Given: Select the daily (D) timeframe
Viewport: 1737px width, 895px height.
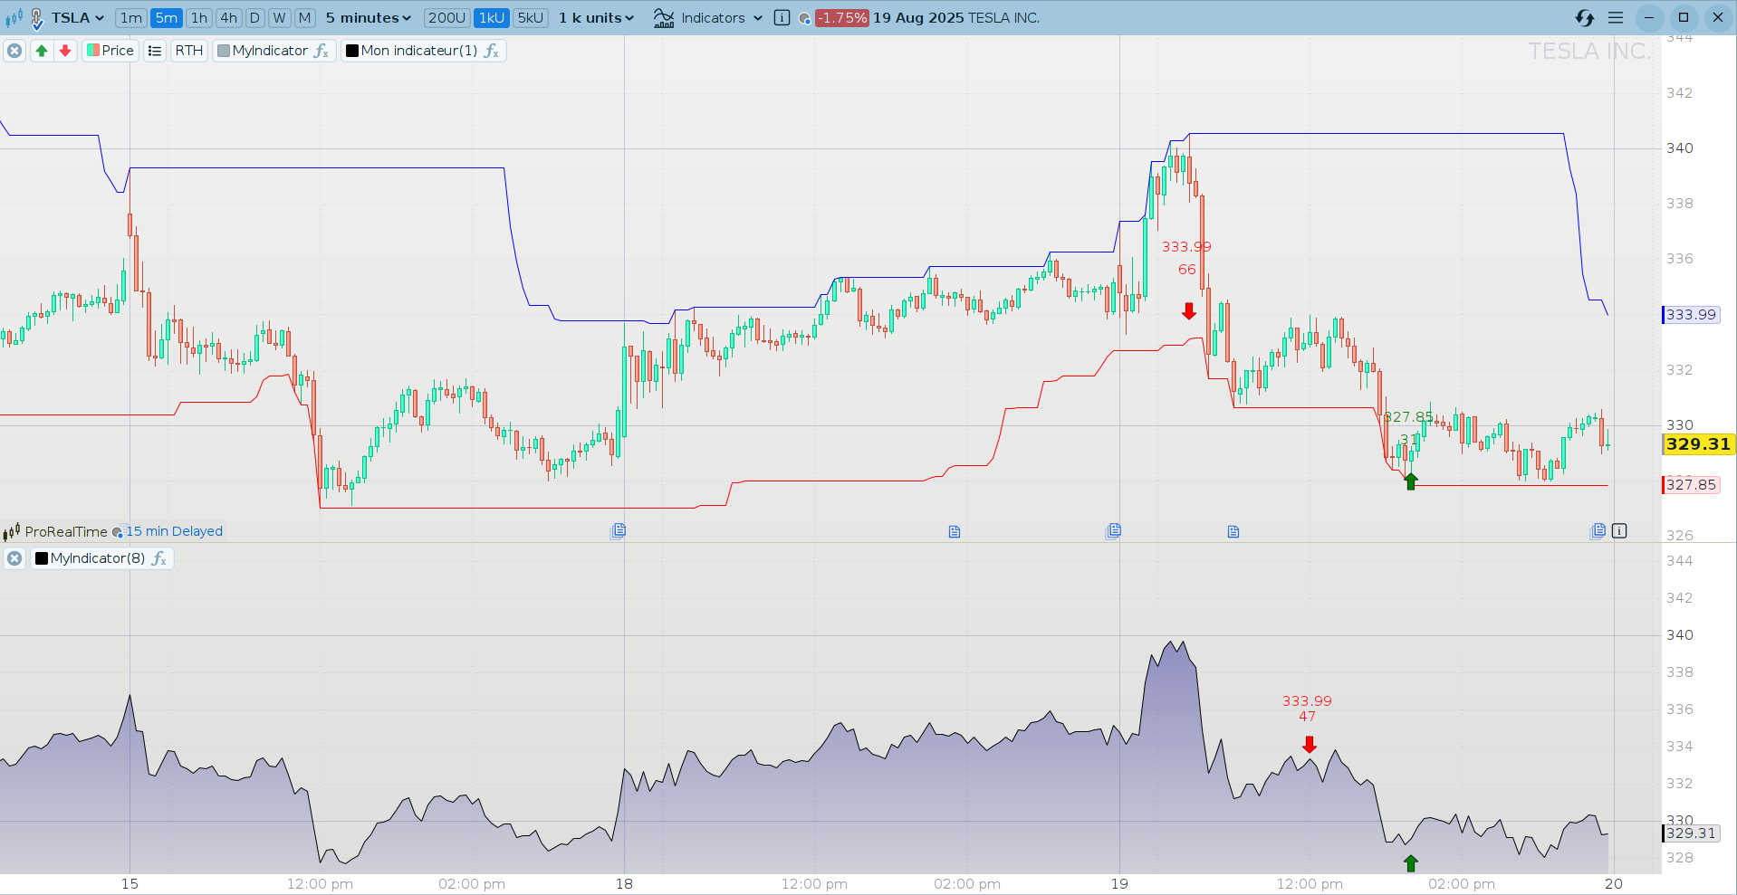Looking at the screenshot, I should coord(255,18).
